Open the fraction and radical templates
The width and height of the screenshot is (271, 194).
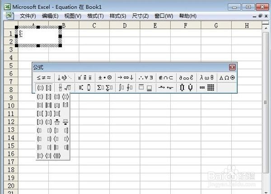65,87
